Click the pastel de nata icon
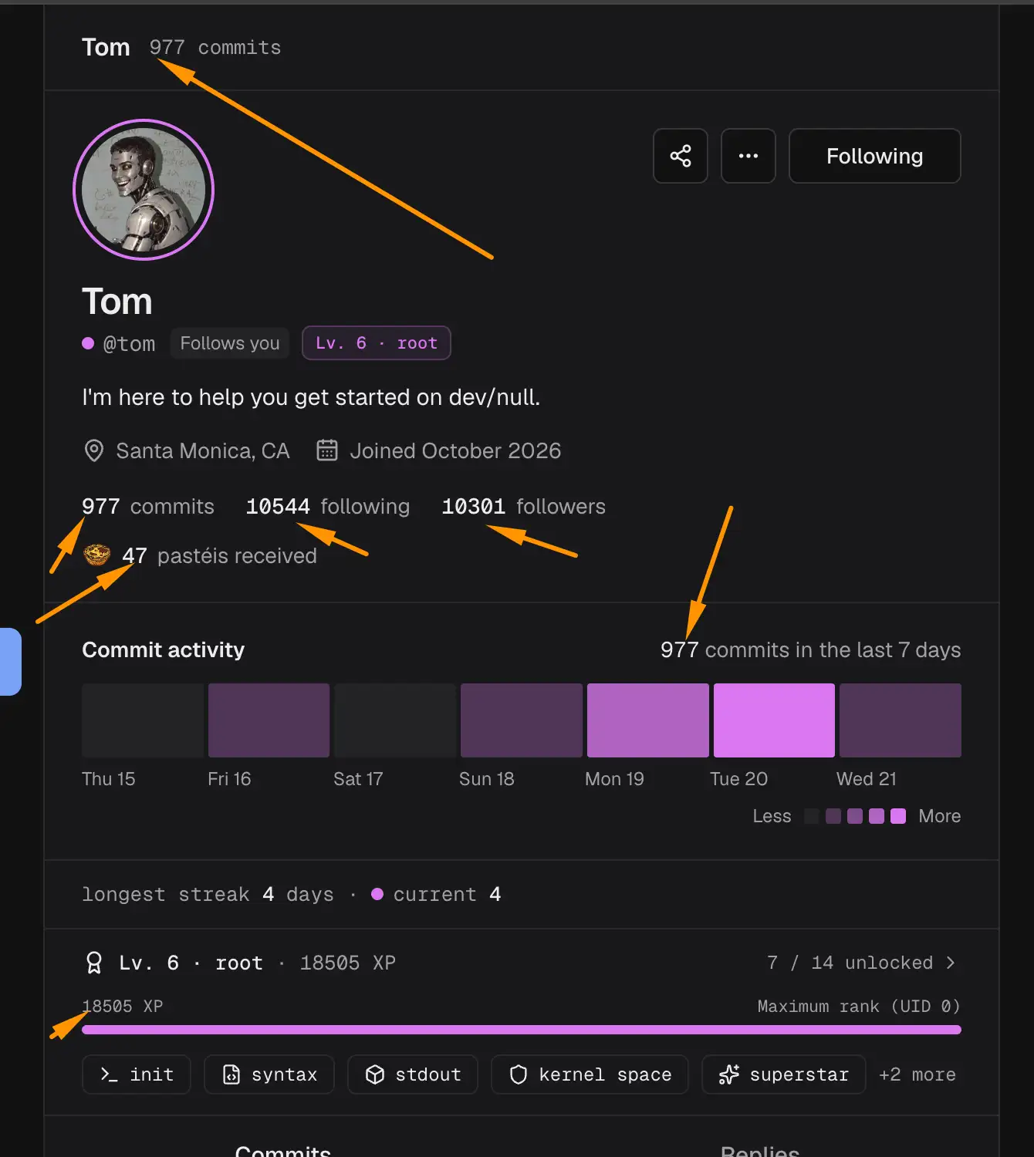This screenshot has width=1034, height=1157. (96, 555)
